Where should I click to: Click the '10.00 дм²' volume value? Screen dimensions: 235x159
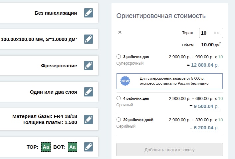(x=211, y=45)
